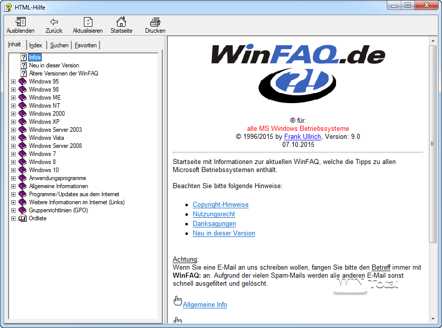This screenshot has height=328, width=442.
Task: Click the hand pointer icon beside Allgemeine Info
Action: point(178,301)
